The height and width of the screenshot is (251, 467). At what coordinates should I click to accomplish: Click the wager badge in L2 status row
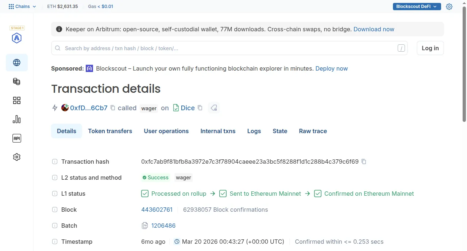click(184, 178)
